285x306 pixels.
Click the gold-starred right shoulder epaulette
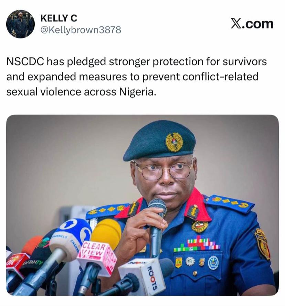[x=229, y=203]
